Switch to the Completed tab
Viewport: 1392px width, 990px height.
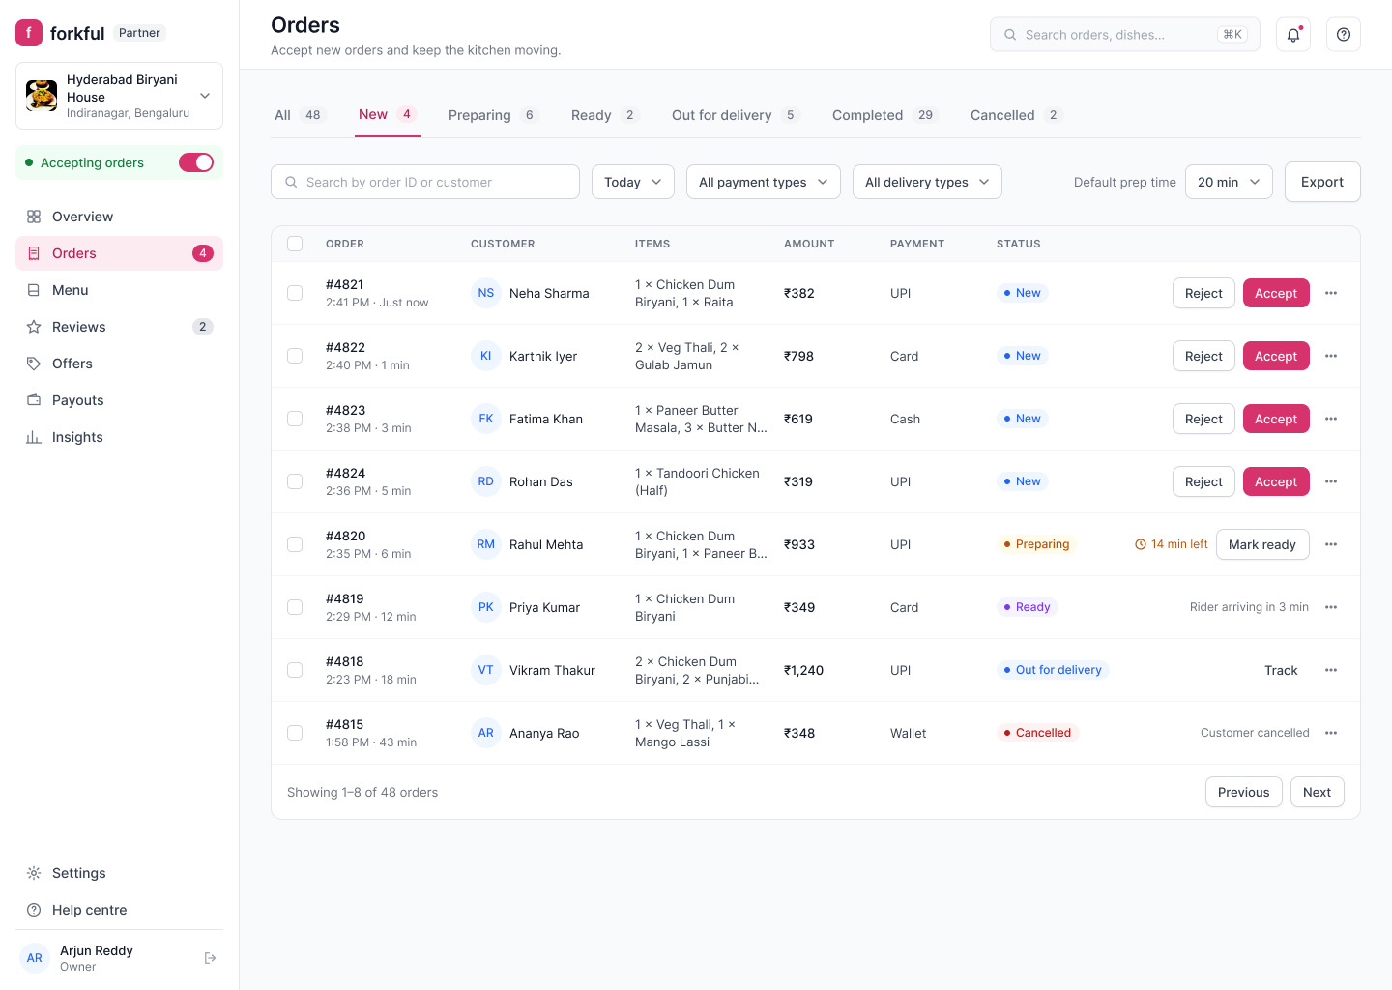[884, 115]
